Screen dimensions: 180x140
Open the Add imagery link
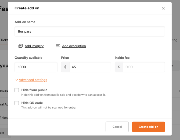click(x=34, y=46)
